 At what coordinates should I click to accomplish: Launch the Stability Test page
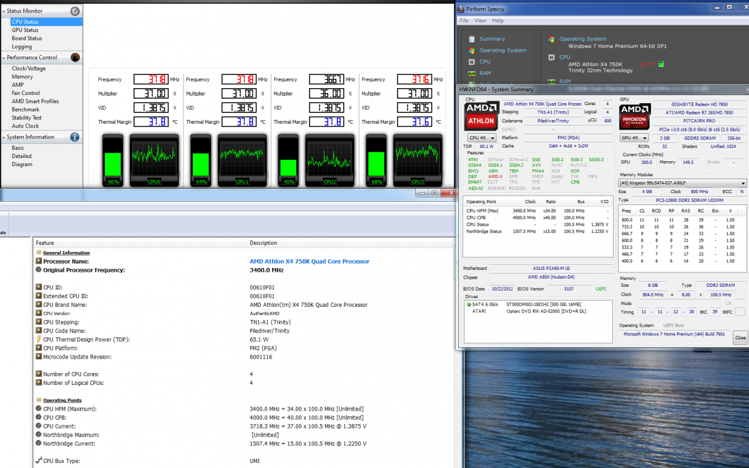coord(27,117)
